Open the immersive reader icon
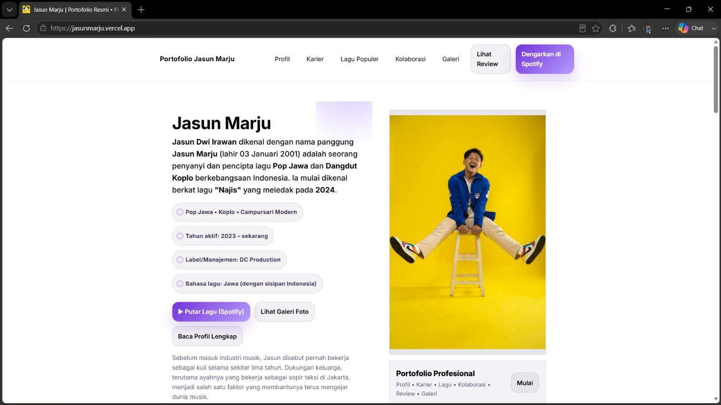This screenshot has width=721, height=405. 582,28
